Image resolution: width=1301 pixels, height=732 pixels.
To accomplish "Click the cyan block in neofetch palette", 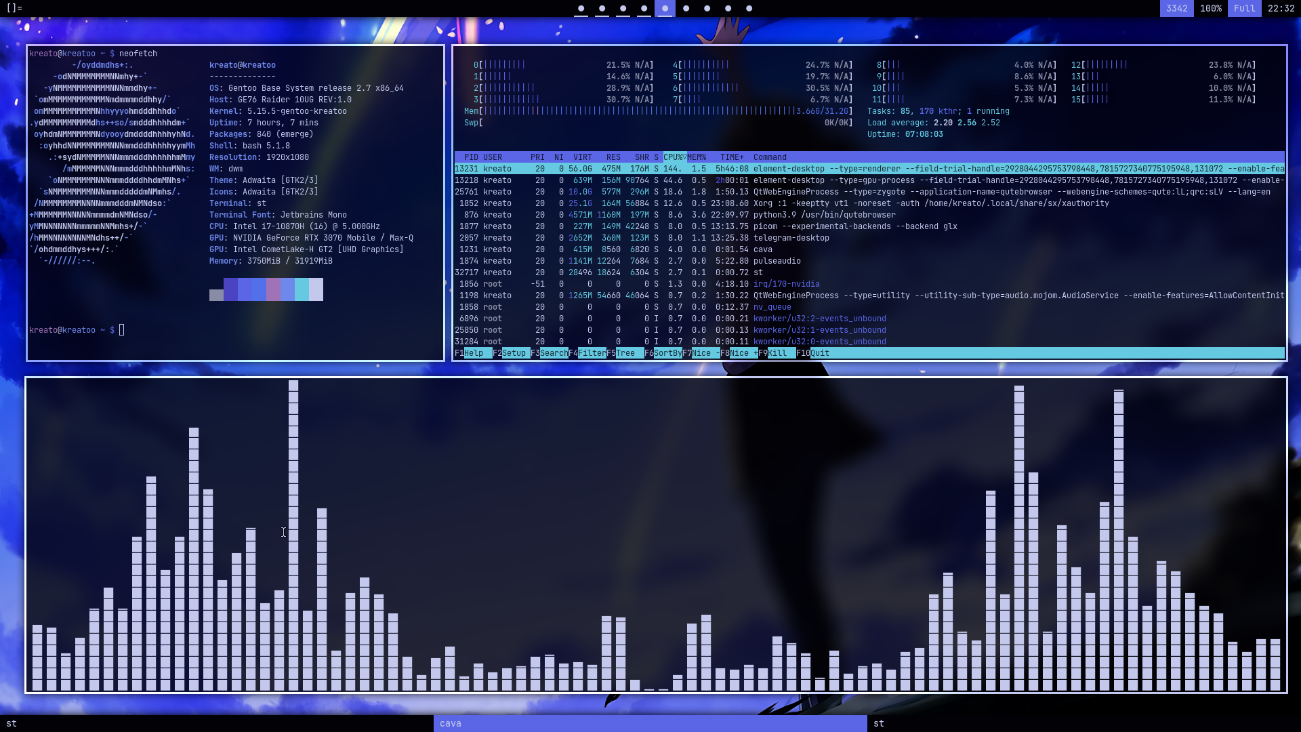I will pyautogui.click(x=302, y=289).
